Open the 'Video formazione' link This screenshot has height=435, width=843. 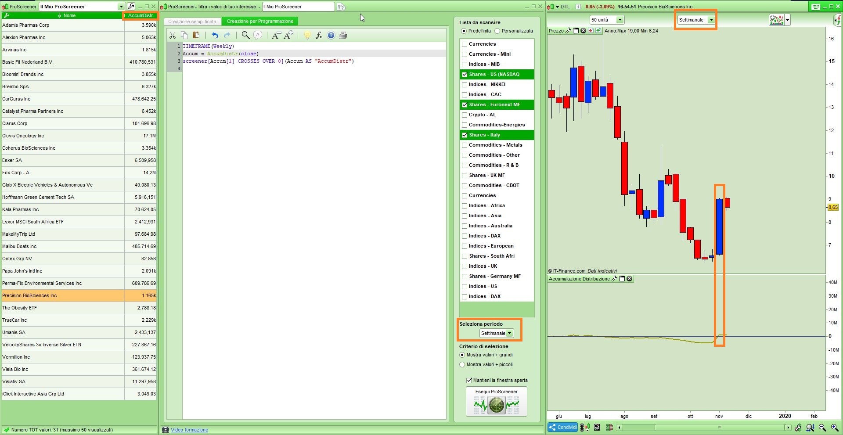189,430
